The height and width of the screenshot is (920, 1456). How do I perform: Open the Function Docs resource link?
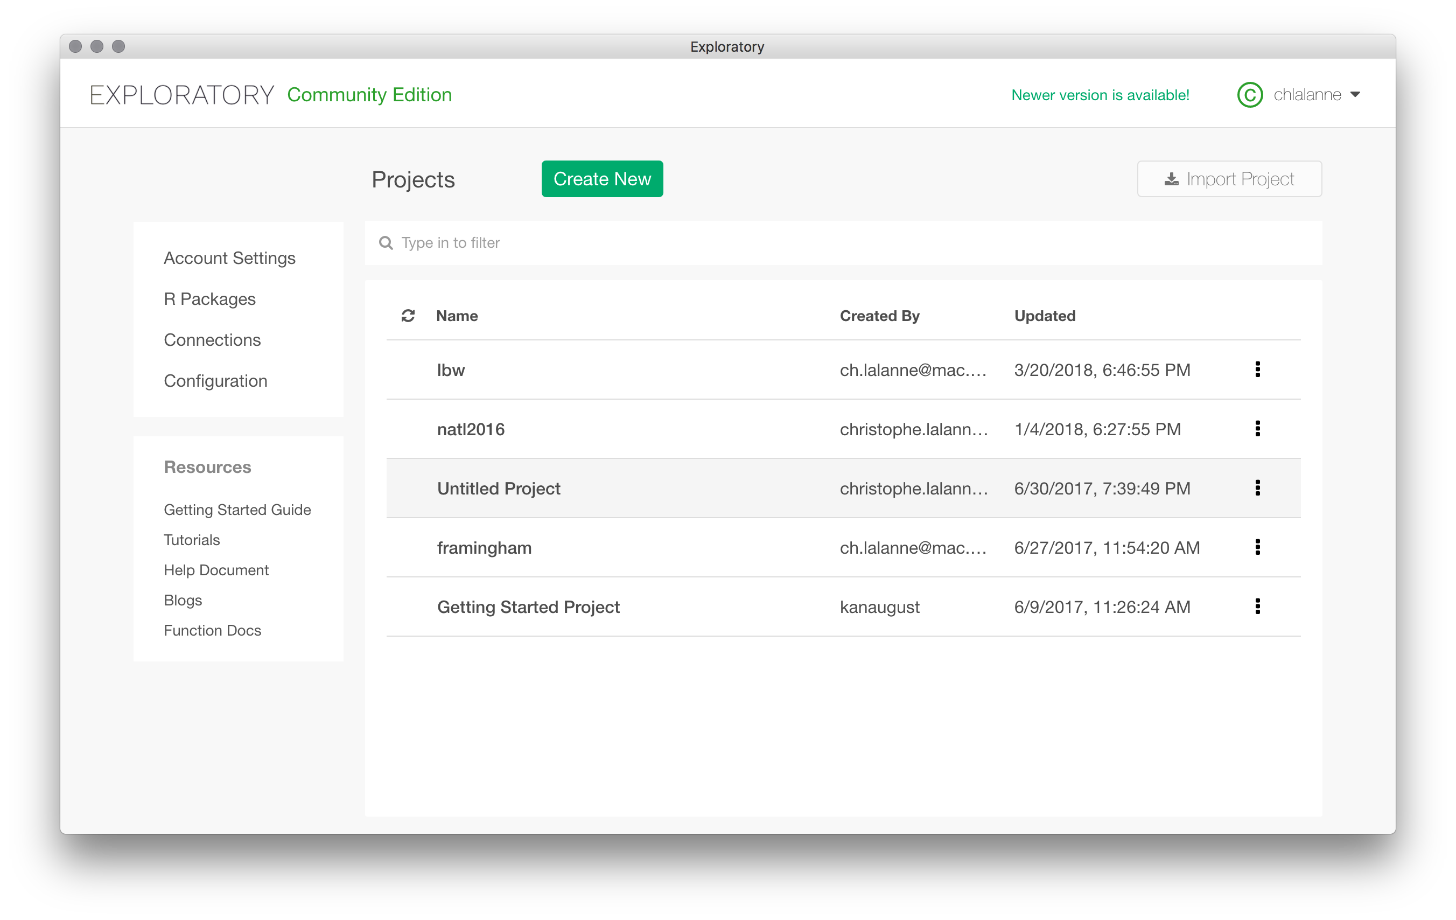(x=212, y=631)
